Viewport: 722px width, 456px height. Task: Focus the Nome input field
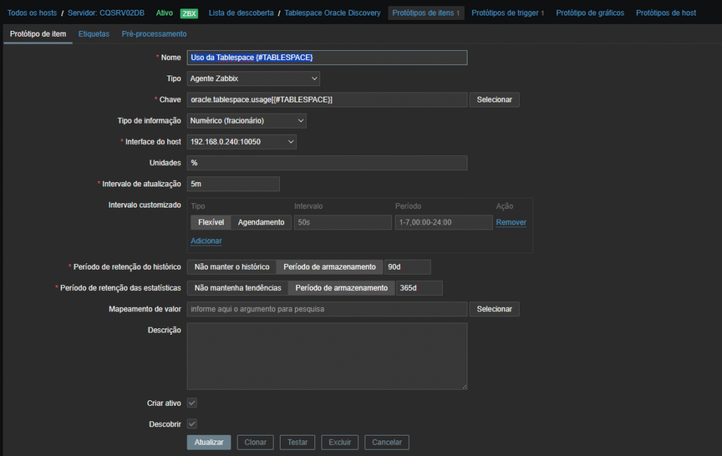[x=327, y=58]
